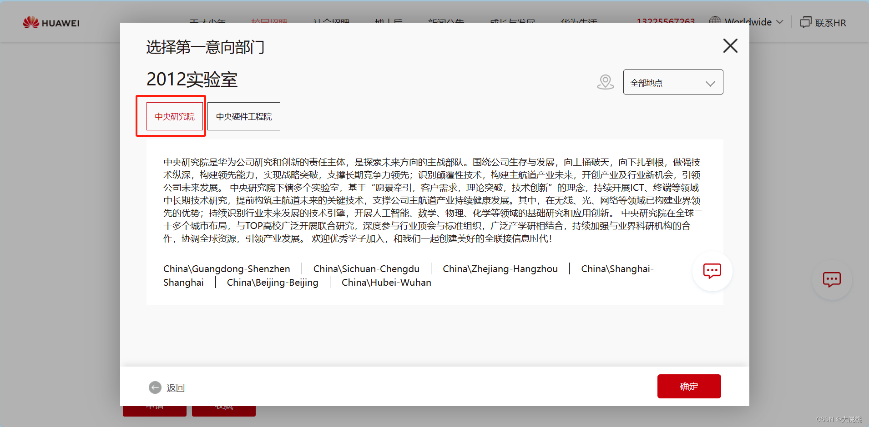Click the 2012实验室 heading
This screenshot has width=869, height=427.
(x=192, y=79)
